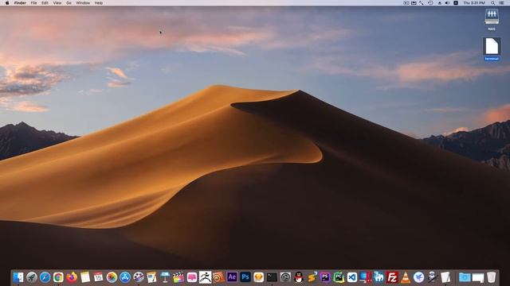Open the blue Downloads folder stack
510x286 pixels.
click(x=465, y=277)
